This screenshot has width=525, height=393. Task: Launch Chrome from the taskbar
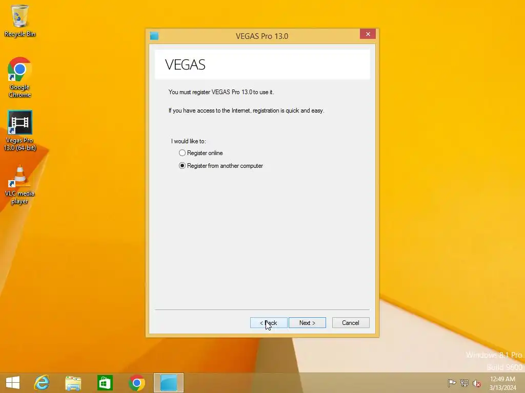coord(136,383)
